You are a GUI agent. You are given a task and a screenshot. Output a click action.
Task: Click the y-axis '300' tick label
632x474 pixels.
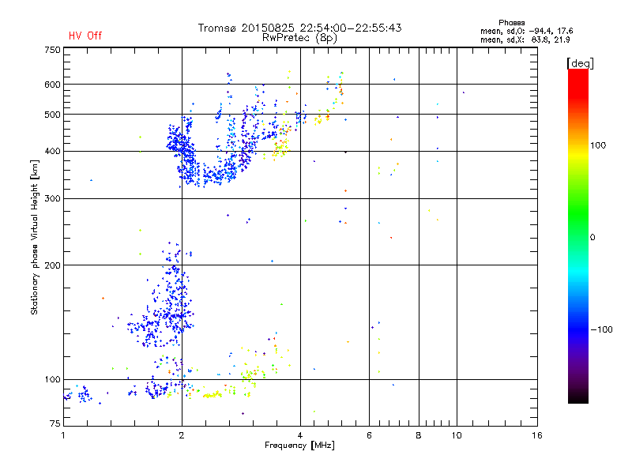tap(52, 199)
